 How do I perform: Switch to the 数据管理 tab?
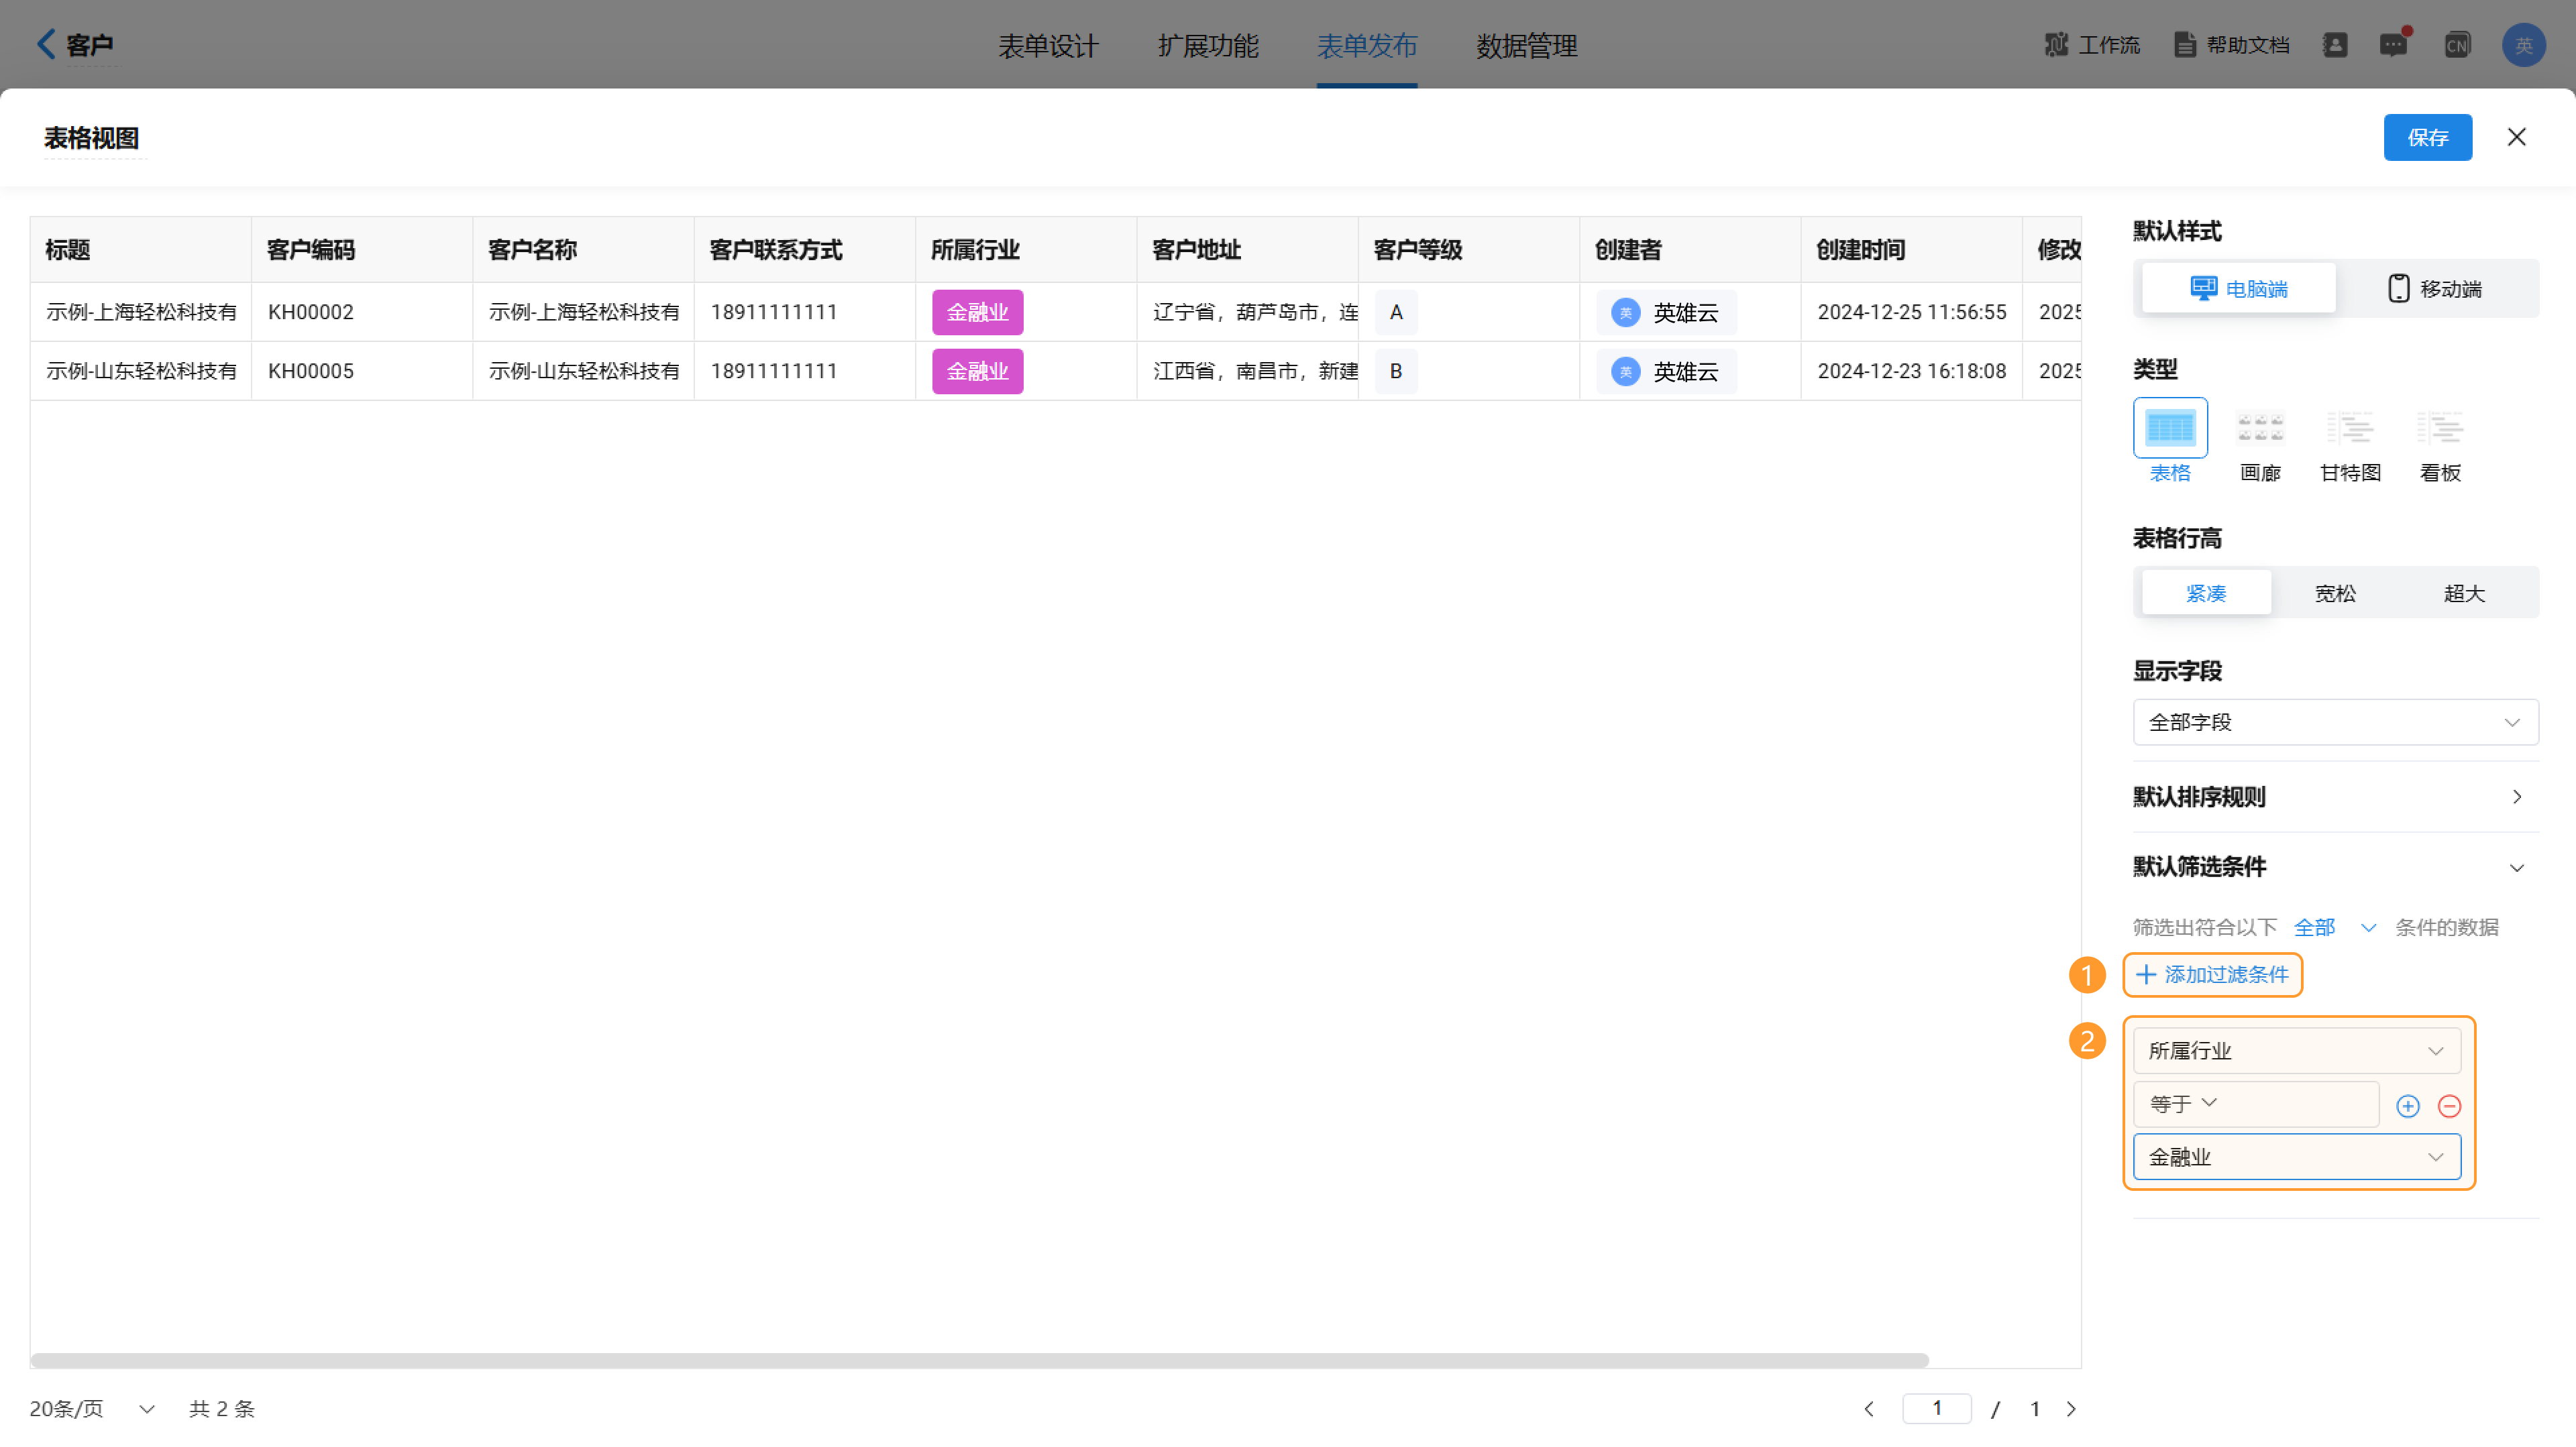tap(1527, 45)
